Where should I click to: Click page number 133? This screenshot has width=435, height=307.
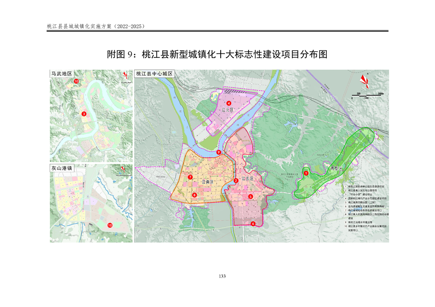(x=222, y=276)
